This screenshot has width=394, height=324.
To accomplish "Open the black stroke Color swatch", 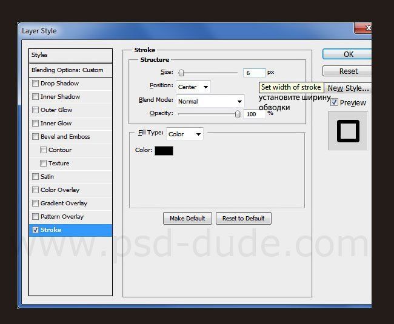I will tap(164, 151).
